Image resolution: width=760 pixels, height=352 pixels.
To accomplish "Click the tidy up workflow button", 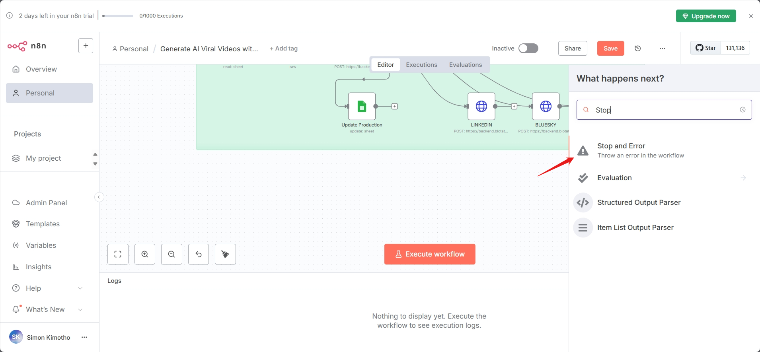I will [225, 254].
